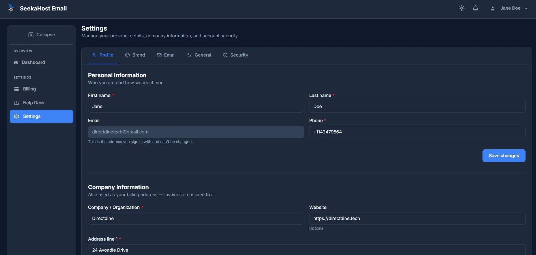
Task: Edit Address line 1 field
Action: [307, 250]
